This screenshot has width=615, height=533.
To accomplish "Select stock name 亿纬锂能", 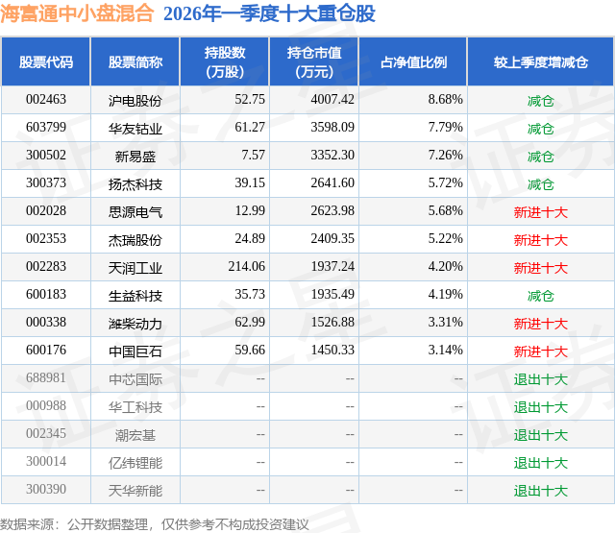I will click(135, 463).
